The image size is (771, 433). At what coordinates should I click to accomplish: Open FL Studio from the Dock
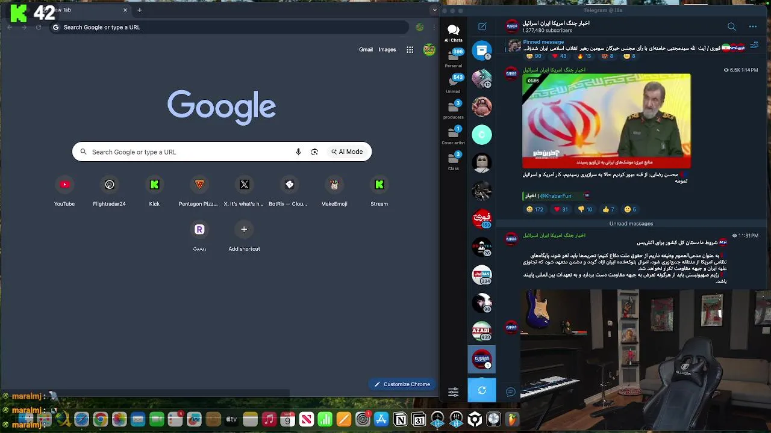pos(512,420)
